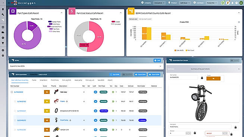
Task: Open the LC user avatar menu
Action: point(241,3)
